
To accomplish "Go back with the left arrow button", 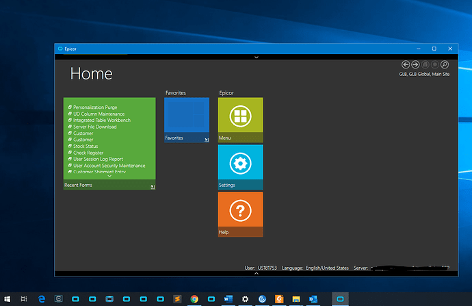I will [x=406, y=64].
